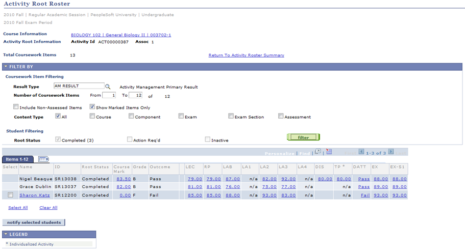Open Grace Dublin course mark 82.00

[124, 186]
